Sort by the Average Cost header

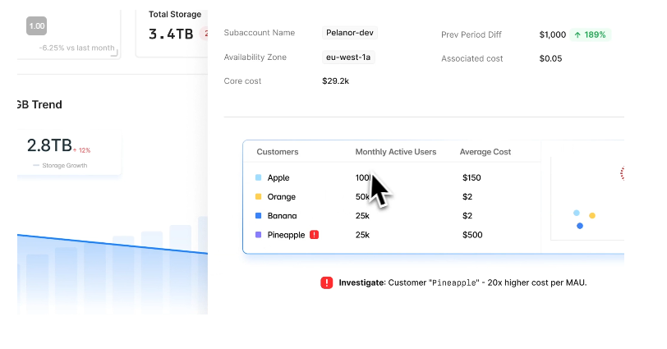[x=487, y=152]
